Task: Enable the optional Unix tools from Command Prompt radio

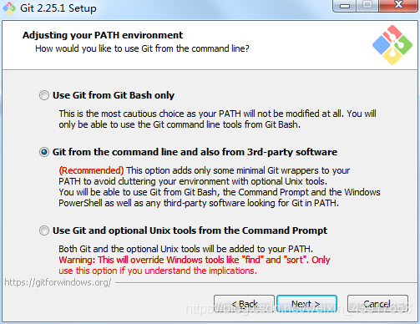Action: pyautogui.click(x=44, y=230)
